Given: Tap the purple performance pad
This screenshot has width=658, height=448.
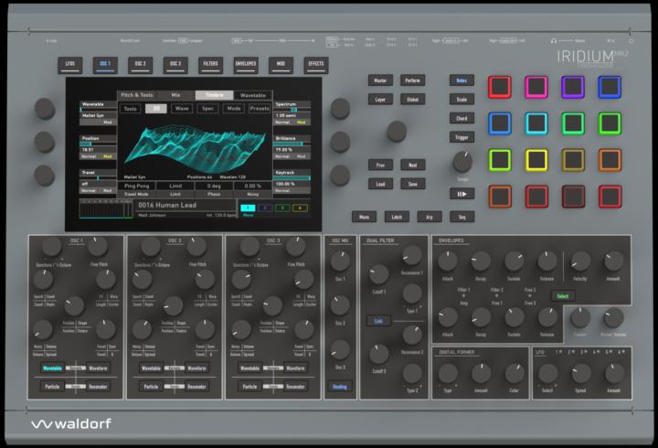Looking at the screenshot, I should (x=573, y=87).
